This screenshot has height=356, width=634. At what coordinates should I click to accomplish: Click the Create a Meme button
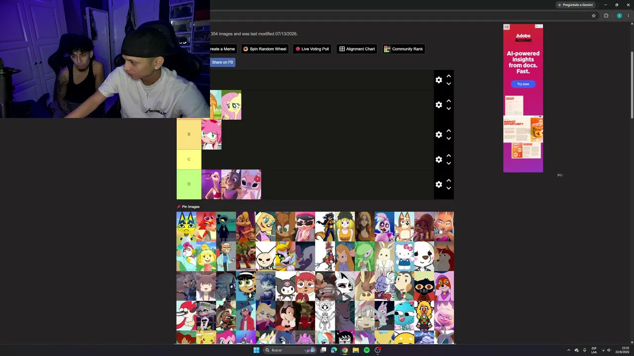tap(222, 49)
